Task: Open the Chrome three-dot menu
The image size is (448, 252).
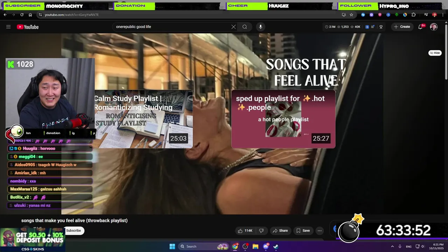Action: (443, 15)
